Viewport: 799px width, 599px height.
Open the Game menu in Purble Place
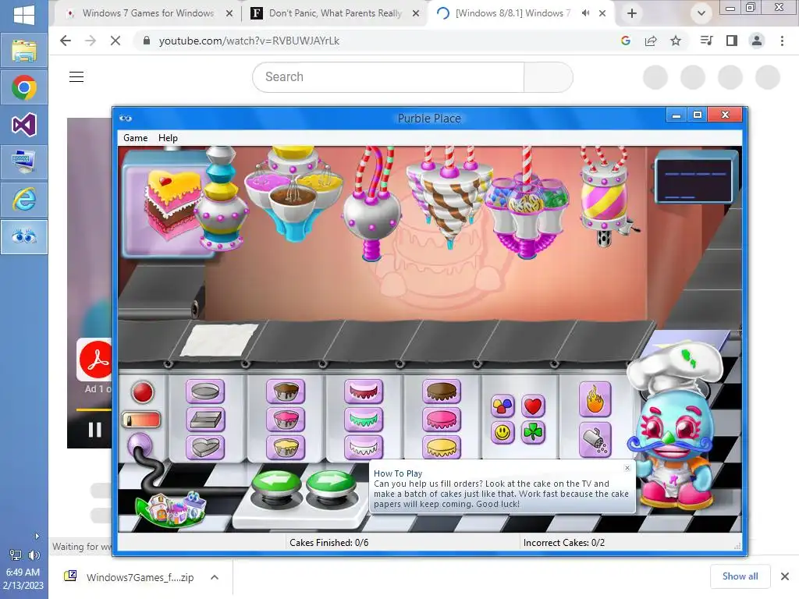click(x=136, y=138)
